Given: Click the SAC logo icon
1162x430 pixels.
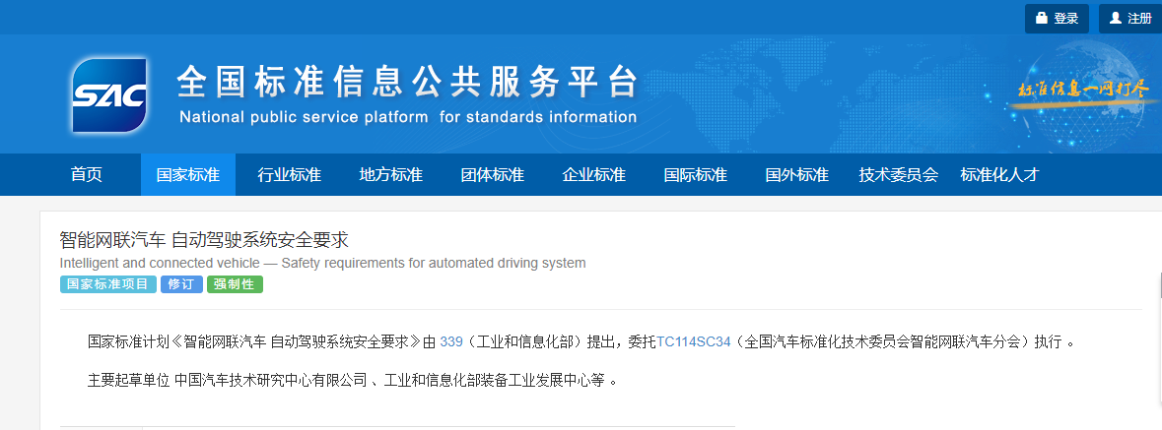Looking at the screenshot, I should pos(108,95).
